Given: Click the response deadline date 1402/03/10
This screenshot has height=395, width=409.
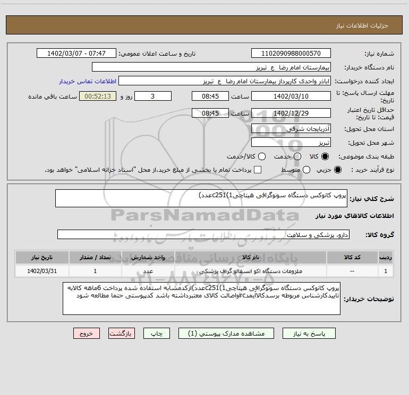Looking at the screenshot, I should click(x=291, y=96).
